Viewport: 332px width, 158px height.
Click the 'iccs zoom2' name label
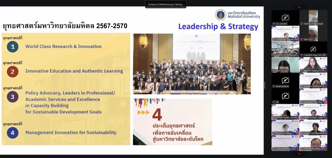[281, 24]
